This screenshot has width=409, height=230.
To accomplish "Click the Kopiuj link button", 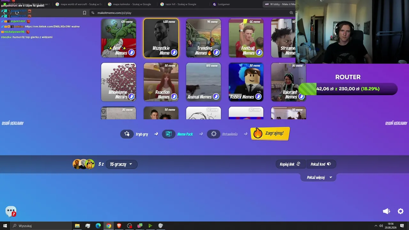I will point(290,164).
